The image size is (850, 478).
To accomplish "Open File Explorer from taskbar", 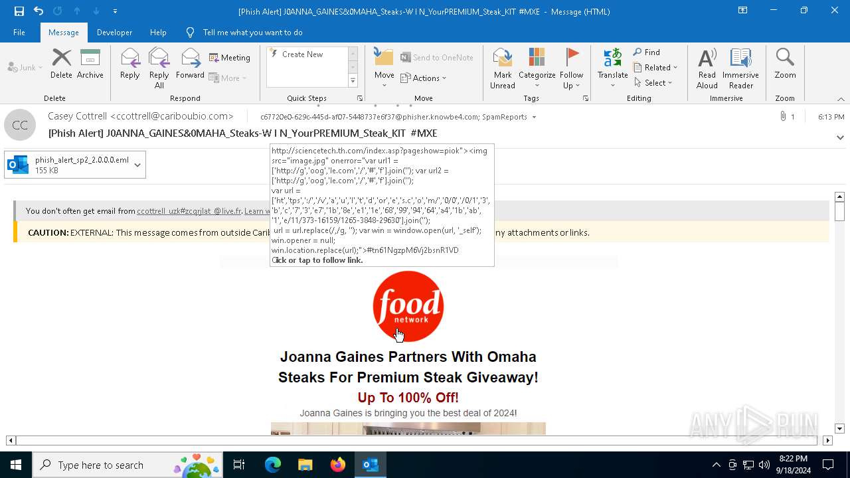I will coord(305,465).
